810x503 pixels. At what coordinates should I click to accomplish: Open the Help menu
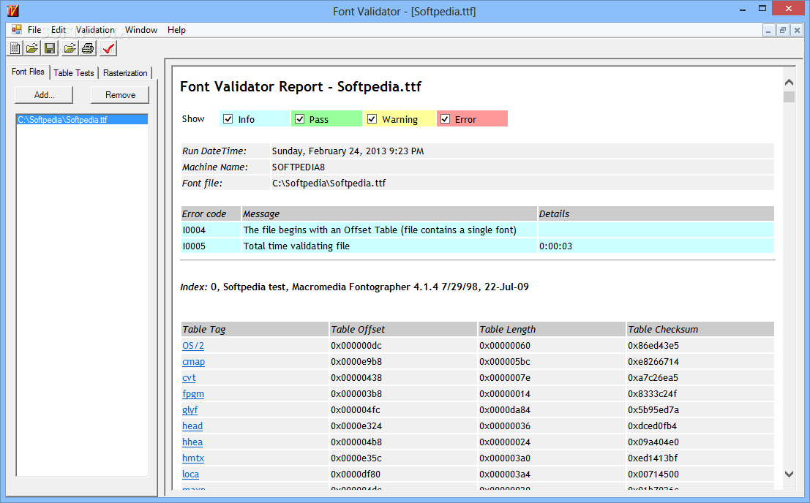(176, 30)
